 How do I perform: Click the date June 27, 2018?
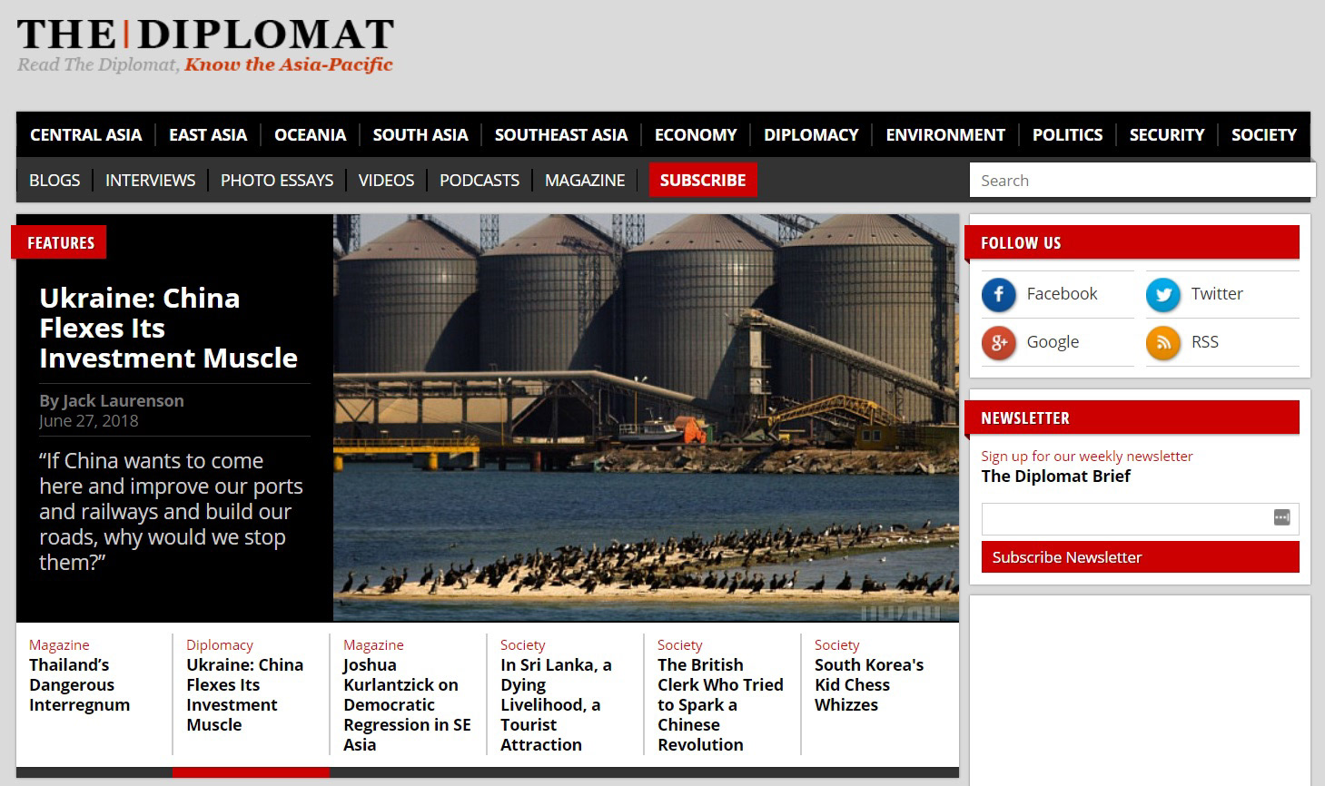[89, 421]
